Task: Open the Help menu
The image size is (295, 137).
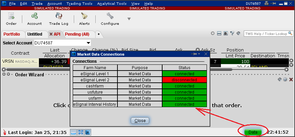Action: [x=149, y=3]
